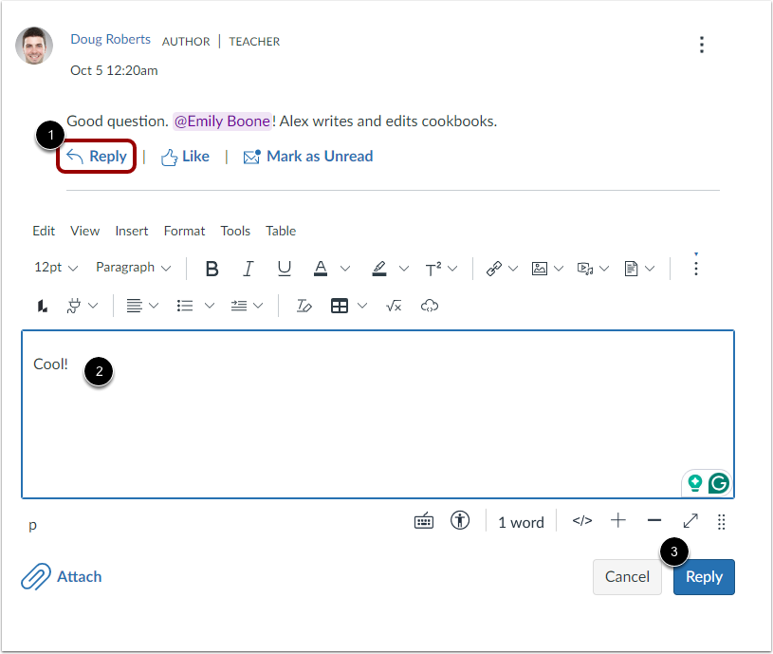The image size is (773, 654).
Task: Click inside the reply text area
Action: 285,408
